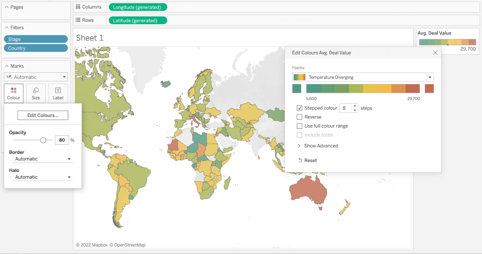Click the Reset icon in Edit Colours dialog
Screen dimensions: 482x254
tap(301, 160)
